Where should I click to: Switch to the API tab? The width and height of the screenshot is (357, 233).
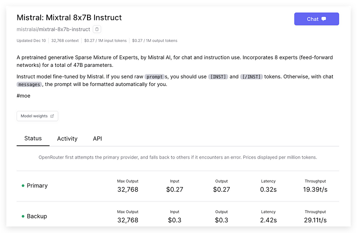click(97, 139)
